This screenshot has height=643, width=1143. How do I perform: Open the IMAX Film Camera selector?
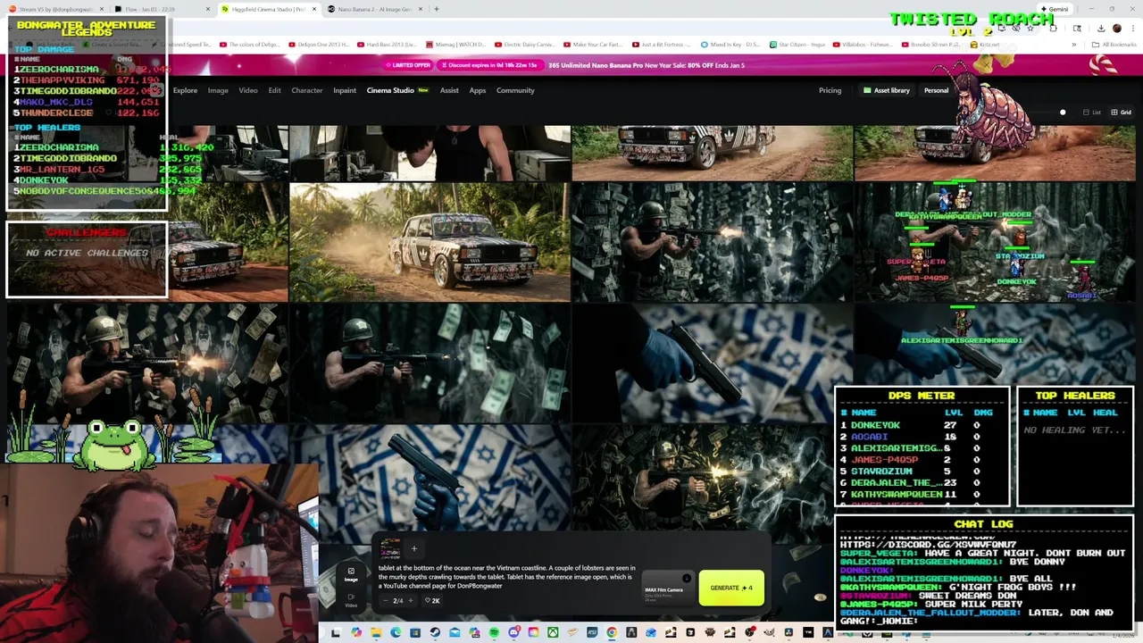(668, 589)
